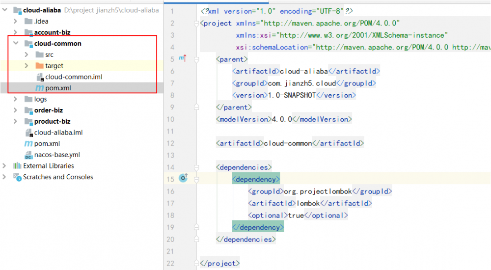The width and height of the screenshot is (491, 270).
Task: Select the product-biz module
Action: (52, 122)
